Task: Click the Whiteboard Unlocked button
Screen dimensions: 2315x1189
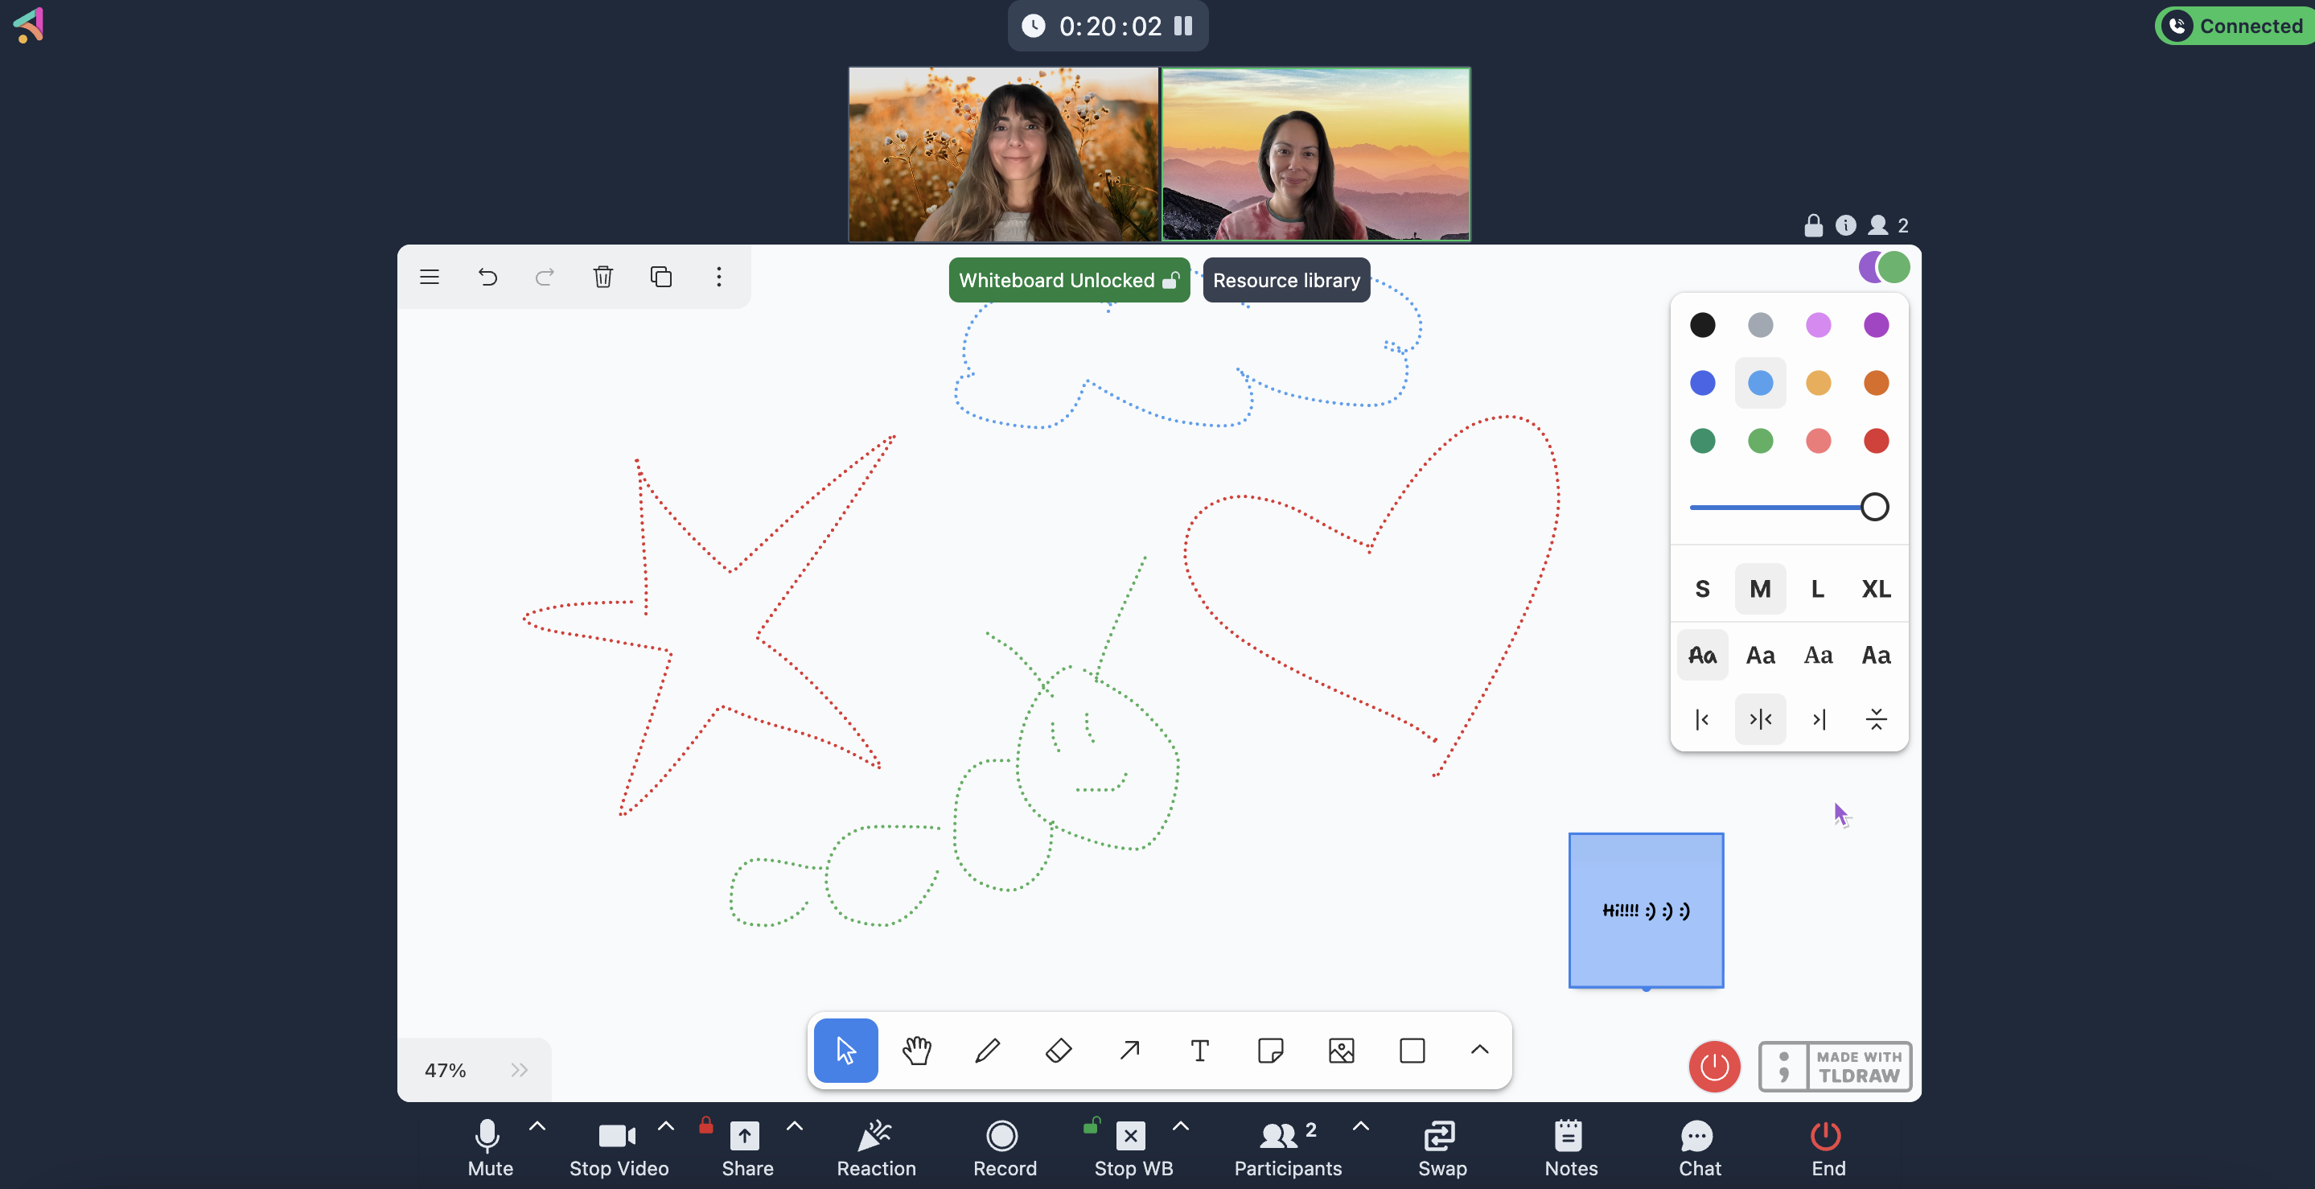Action: [1068, 279]
